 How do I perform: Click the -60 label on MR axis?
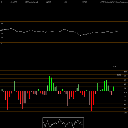click(x=125, y=105)
